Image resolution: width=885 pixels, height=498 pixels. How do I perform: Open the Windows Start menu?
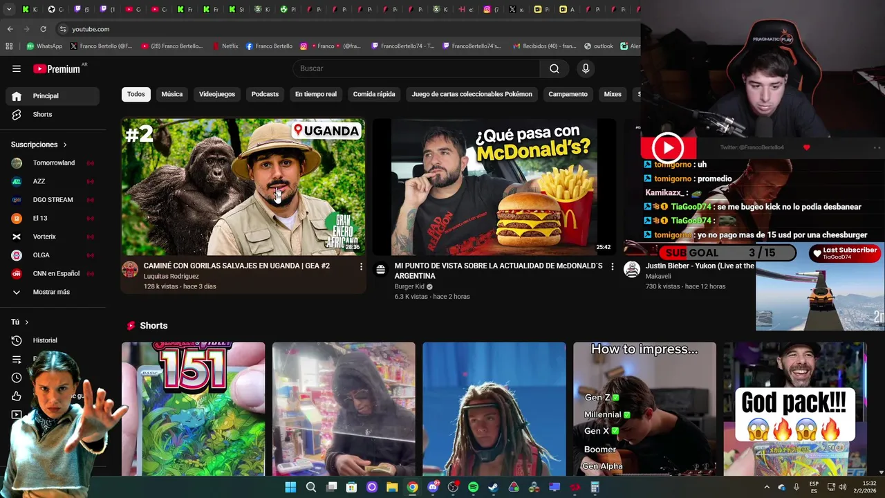(290, 487)
